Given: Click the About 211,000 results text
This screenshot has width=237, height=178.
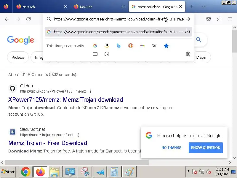Looking at the screenshot, I should pyautogui.click(x=42, y=74).
